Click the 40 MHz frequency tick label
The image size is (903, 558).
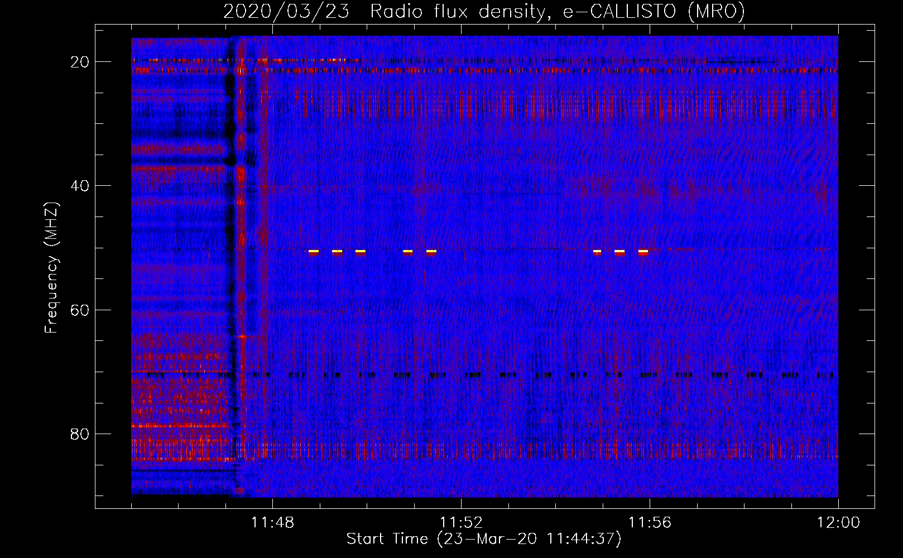pyautogui.click(x=80, y=186)
